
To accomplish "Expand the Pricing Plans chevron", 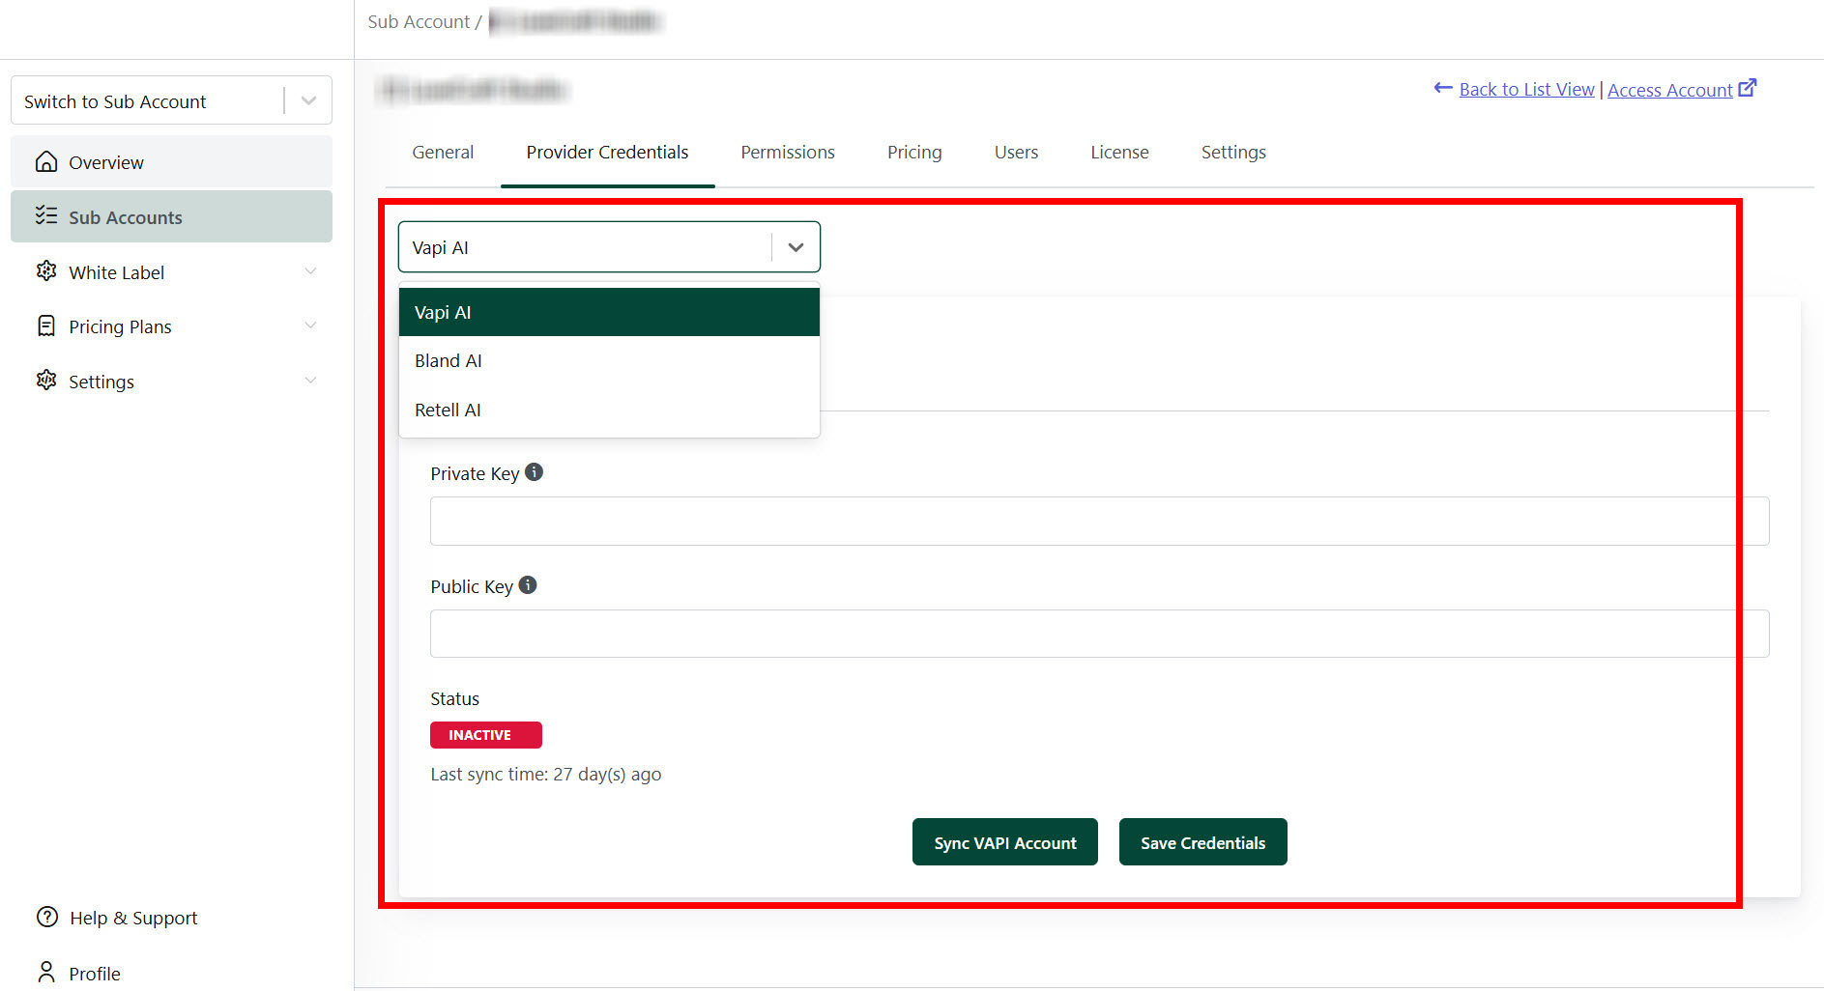I will point(310,326).
